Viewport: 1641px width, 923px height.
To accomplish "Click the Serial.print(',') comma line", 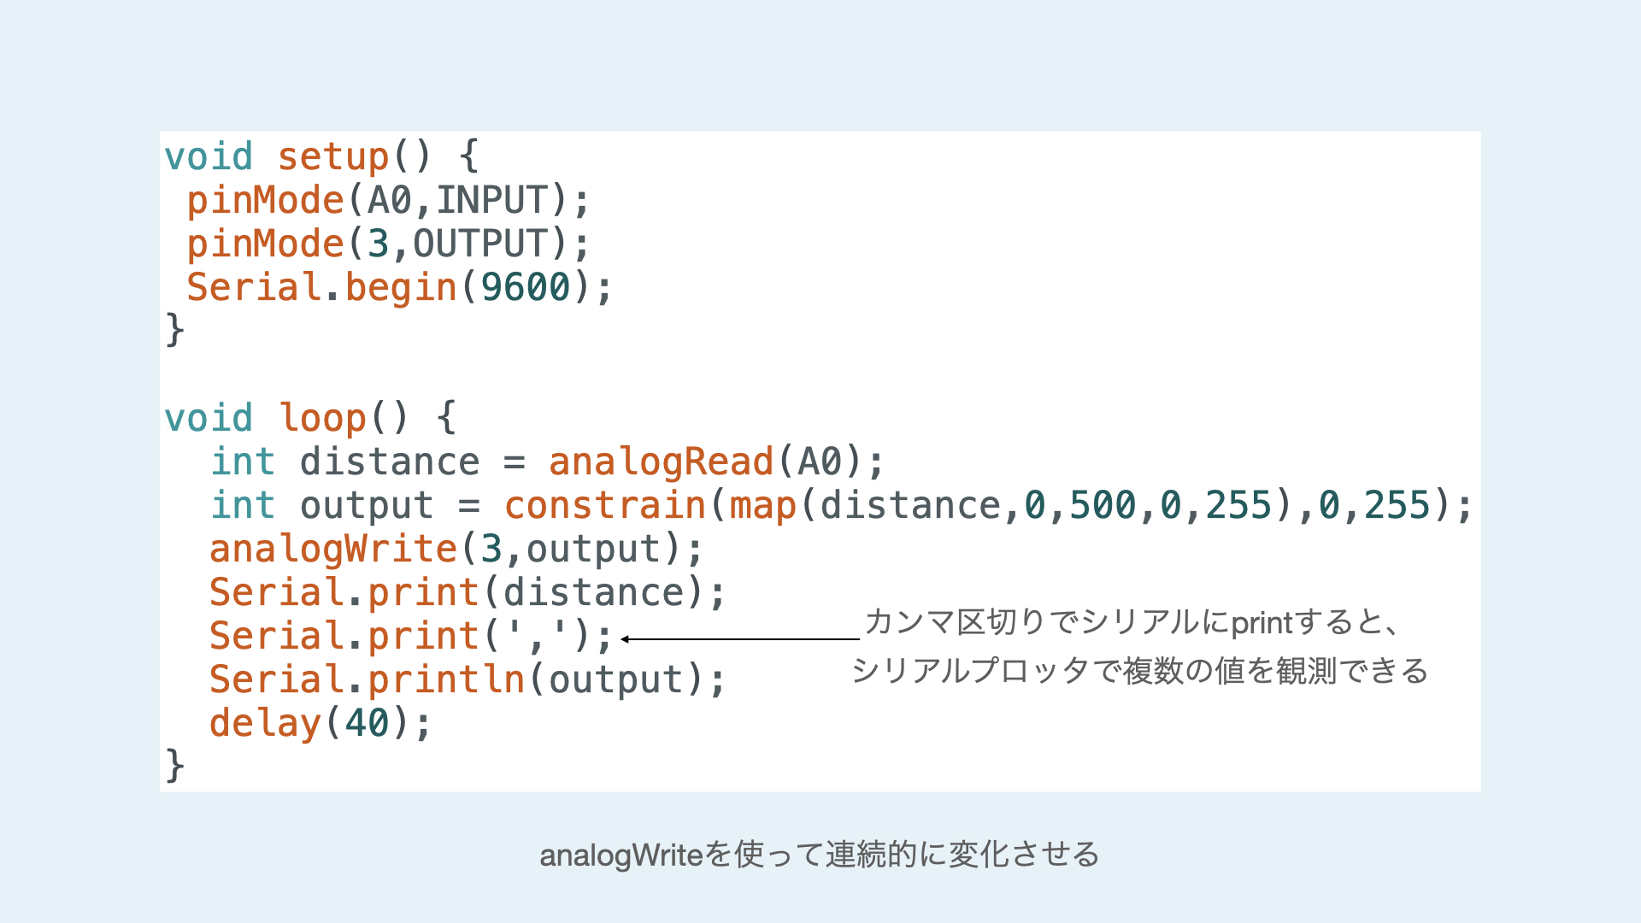I will pos(411,637).
